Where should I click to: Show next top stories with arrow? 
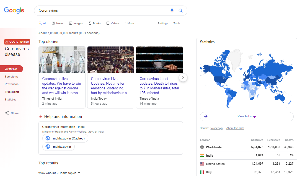[x=183, y=77]
